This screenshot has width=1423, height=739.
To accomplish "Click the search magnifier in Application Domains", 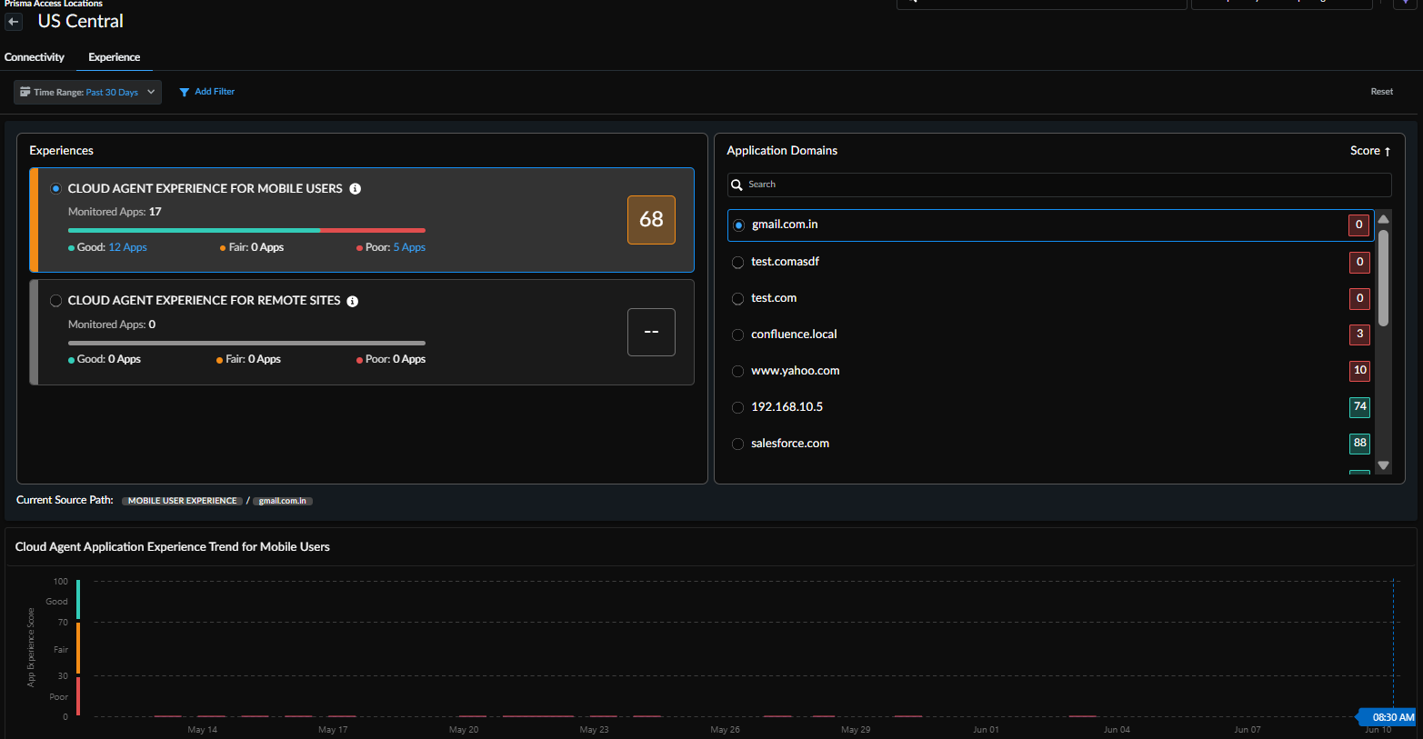I will click(737, 185).
